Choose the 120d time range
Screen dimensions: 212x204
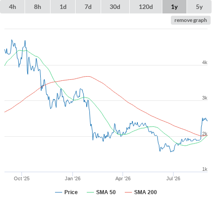coord(146,7)
